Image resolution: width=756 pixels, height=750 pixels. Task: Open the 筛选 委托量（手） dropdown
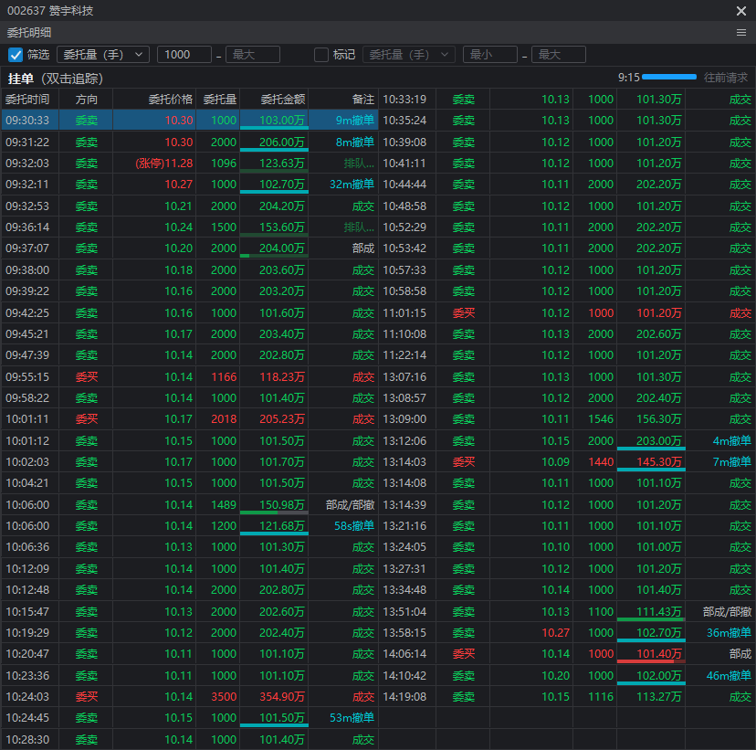[x=102, y=55]
